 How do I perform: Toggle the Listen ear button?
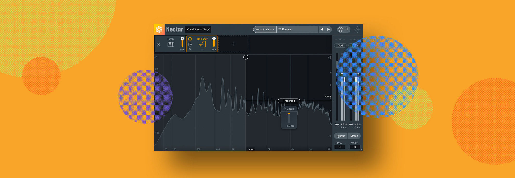(289, 109)
